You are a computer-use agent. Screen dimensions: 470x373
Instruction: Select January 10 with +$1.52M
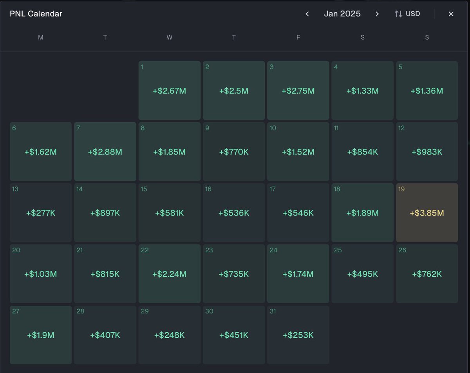298,151
